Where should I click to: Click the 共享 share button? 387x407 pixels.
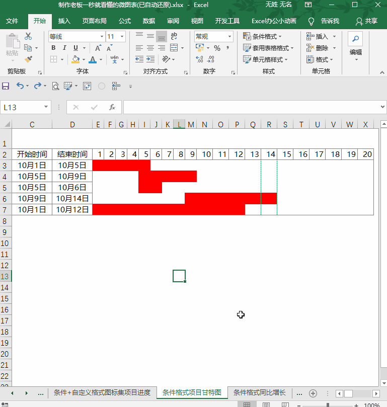366,21
